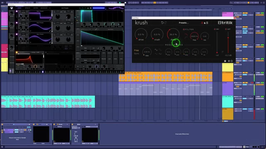
Task: Open the Presets... menu in Krush
Action: point(184,23)
